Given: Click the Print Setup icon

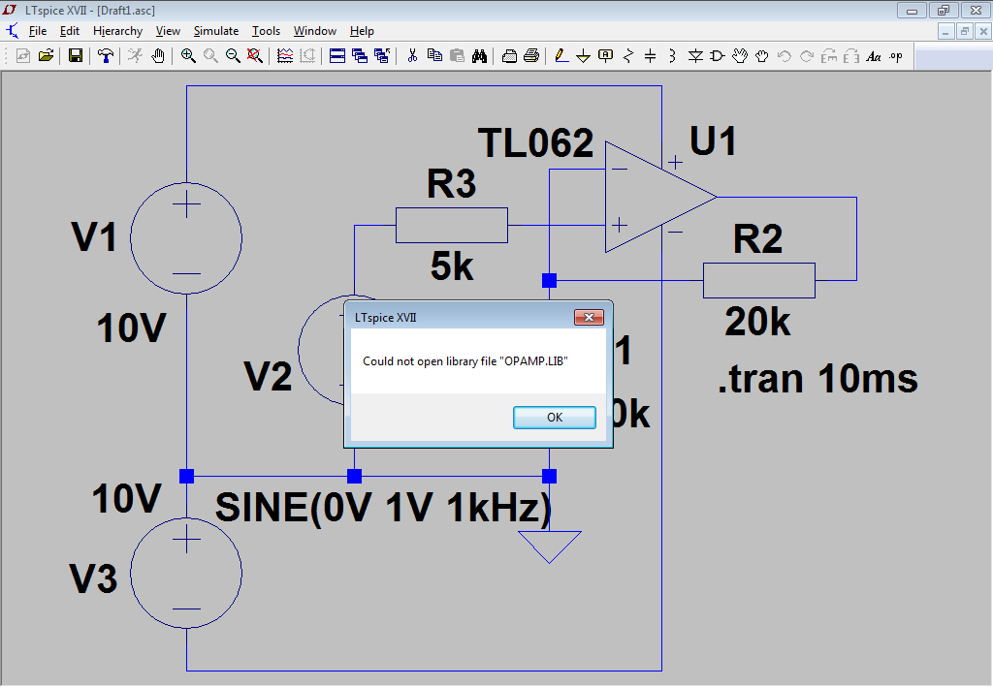Looking at the screenshot, I should click(x=509, y=56).
